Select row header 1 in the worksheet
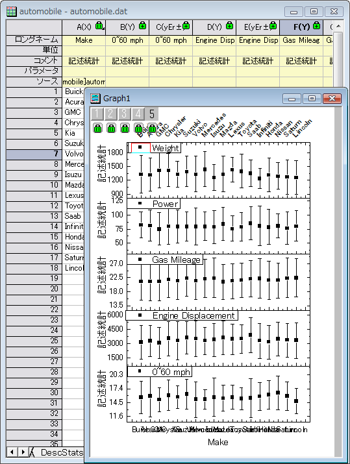This screenshot has width=350, height=464. click(34, 92)
